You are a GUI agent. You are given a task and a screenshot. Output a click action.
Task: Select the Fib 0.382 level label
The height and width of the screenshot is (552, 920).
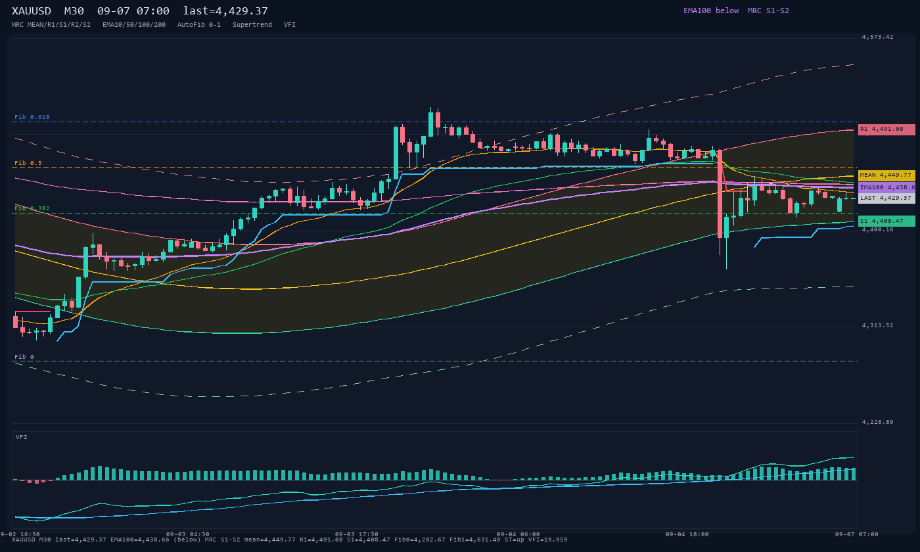click(x=32, y=208)
